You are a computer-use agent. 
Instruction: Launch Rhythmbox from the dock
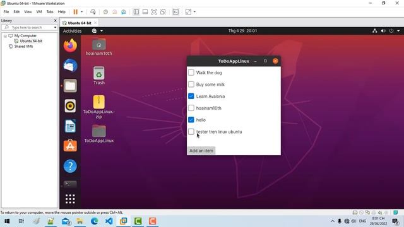(70, 106)
